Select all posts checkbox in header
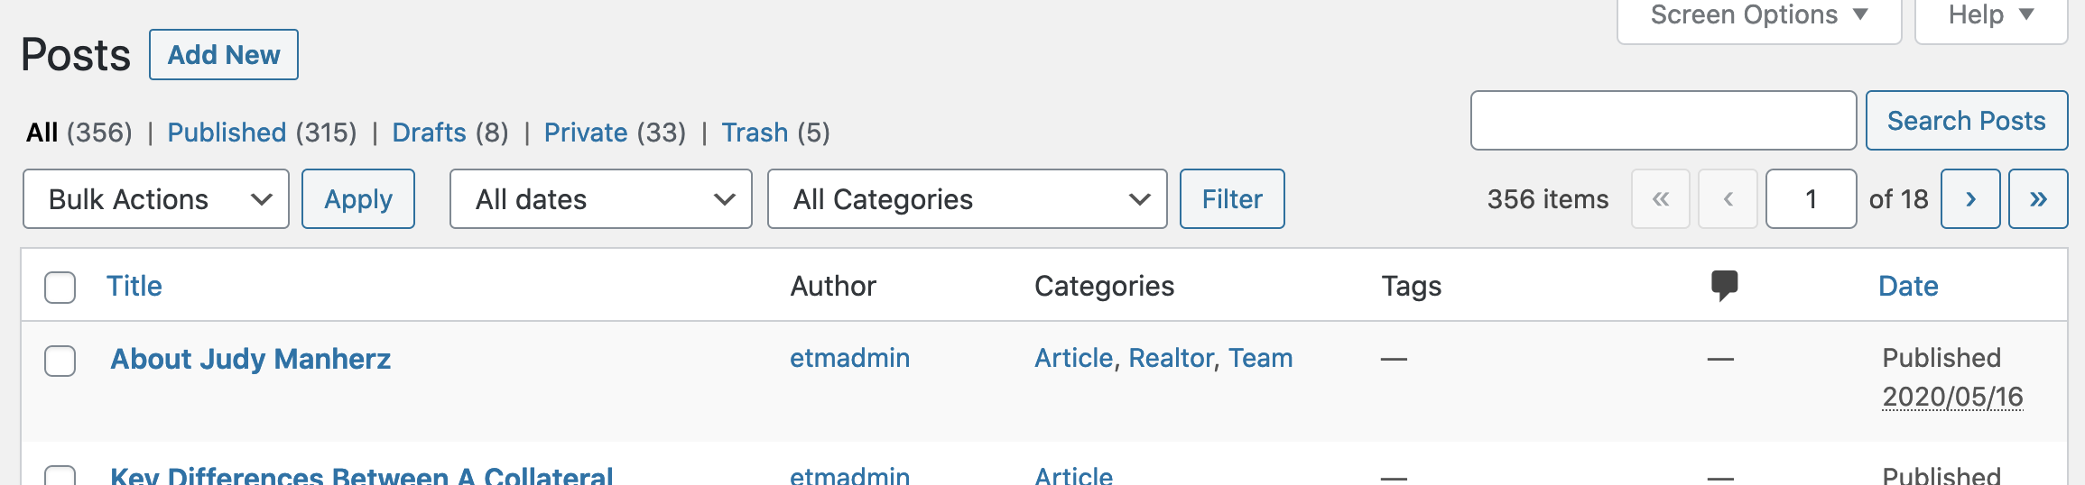2085x485 pixels. click(x=60, y=288)
